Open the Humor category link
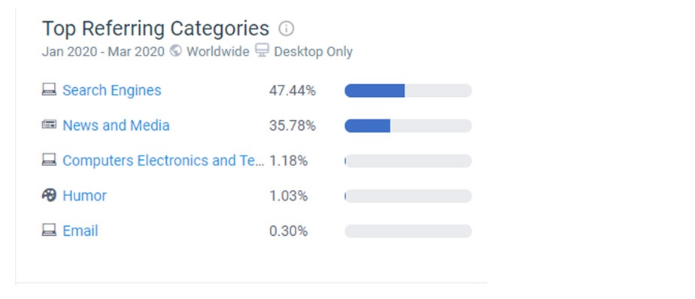 (85, 196)
